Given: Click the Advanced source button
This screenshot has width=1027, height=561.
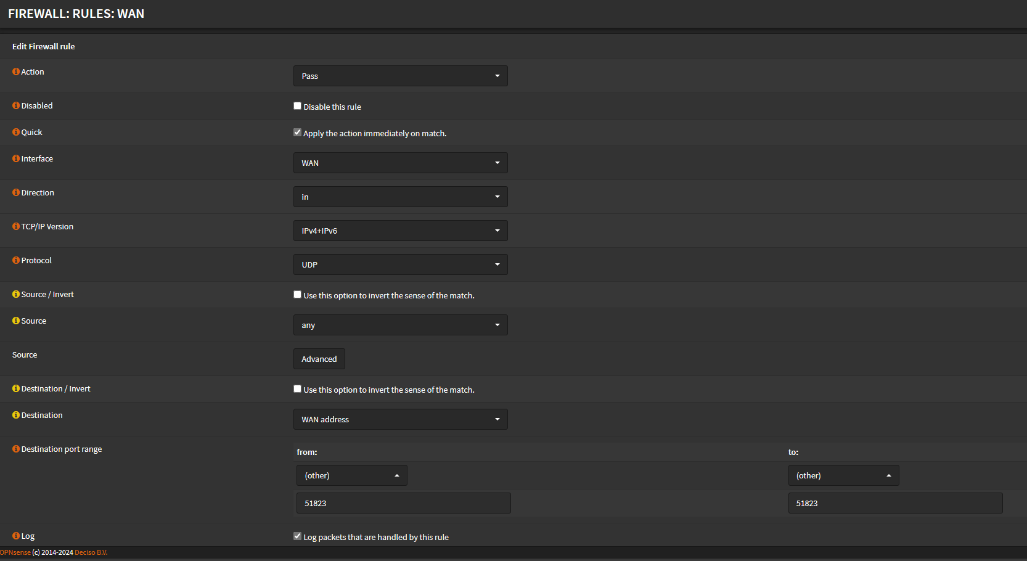Looking at the screenshot, I should (x=319, y=359).
